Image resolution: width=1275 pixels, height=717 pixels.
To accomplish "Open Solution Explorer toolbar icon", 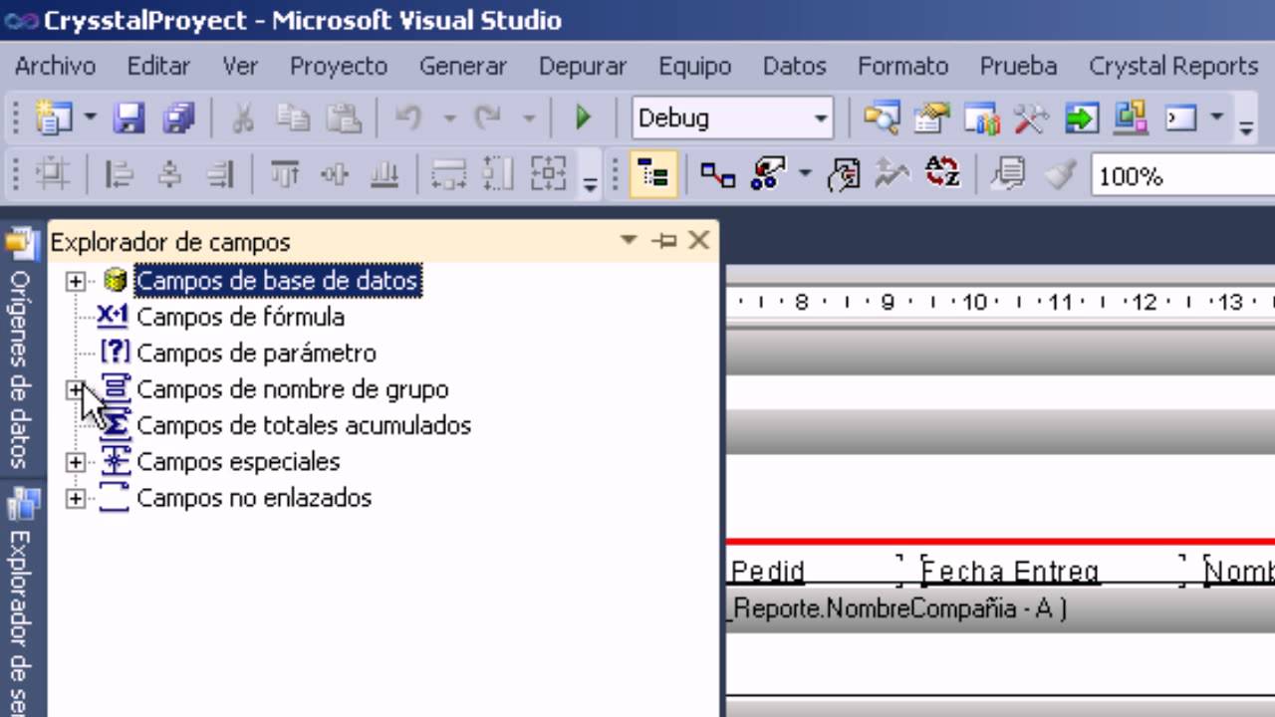I will pyautogui.click(x=881, y=119).
